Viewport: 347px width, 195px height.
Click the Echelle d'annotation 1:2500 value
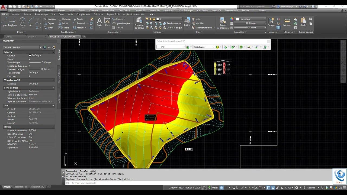[32, 130]
